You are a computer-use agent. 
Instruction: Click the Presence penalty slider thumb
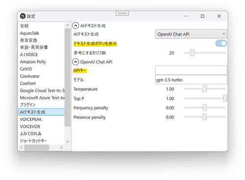pyautogui.click(x=204, y=117)
